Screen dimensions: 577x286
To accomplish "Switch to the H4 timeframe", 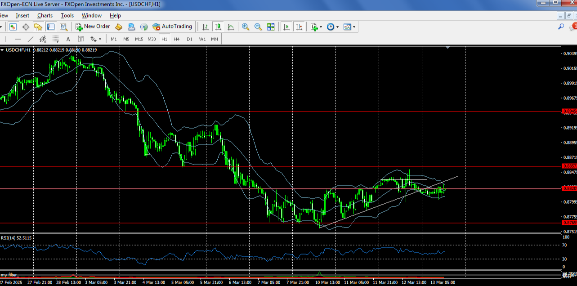I will (177, 39).
